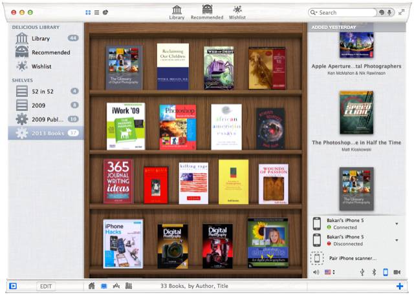Screen dimensions: 414x295
Task: Select the Wounds of Passion book
Action: [273, 184]
